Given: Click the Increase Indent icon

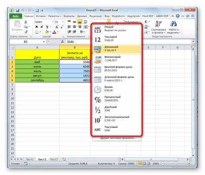Looking at the screenshot, I should (74, 32).
